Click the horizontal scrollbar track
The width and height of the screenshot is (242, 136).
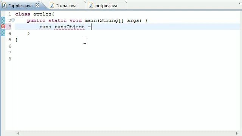pyautogui.click(x=127, y=133)
